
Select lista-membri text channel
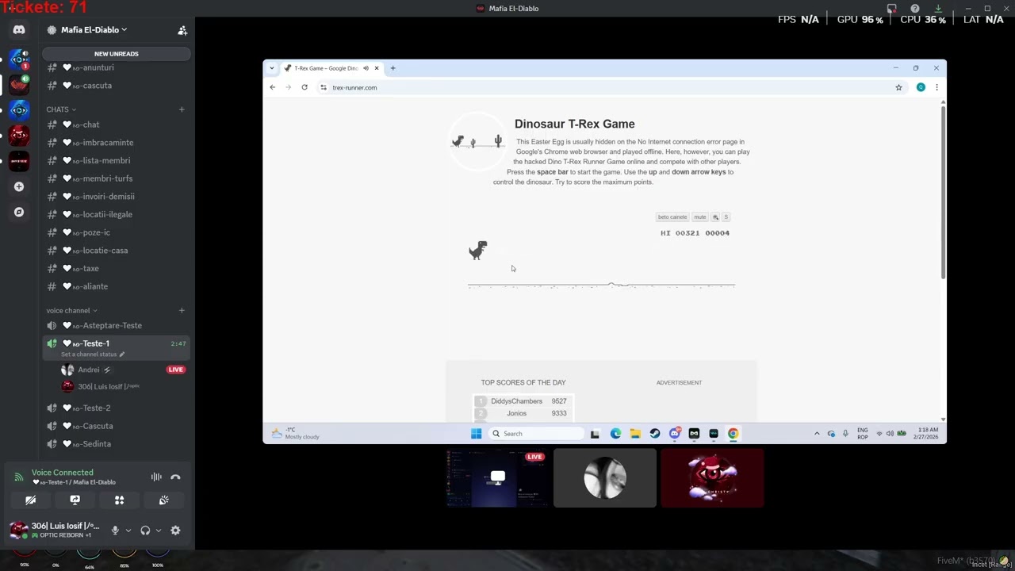[x=116, y=160]
